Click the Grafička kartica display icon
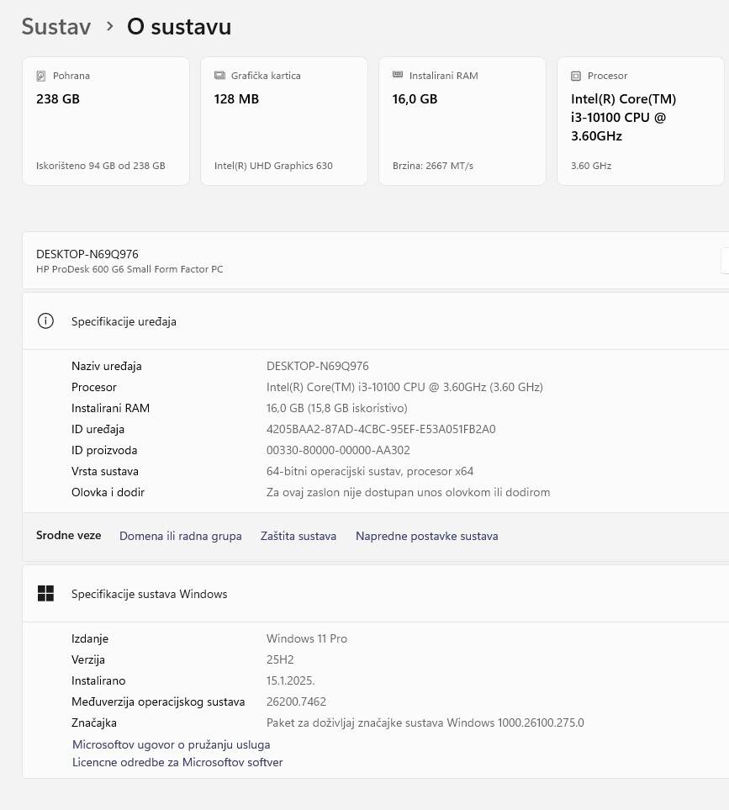729x810 pixels. (219, 76)
